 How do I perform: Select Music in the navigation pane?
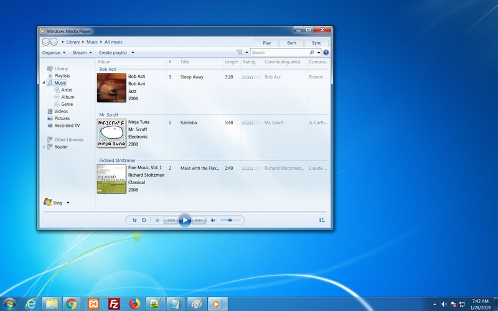(x=57, y=83)
